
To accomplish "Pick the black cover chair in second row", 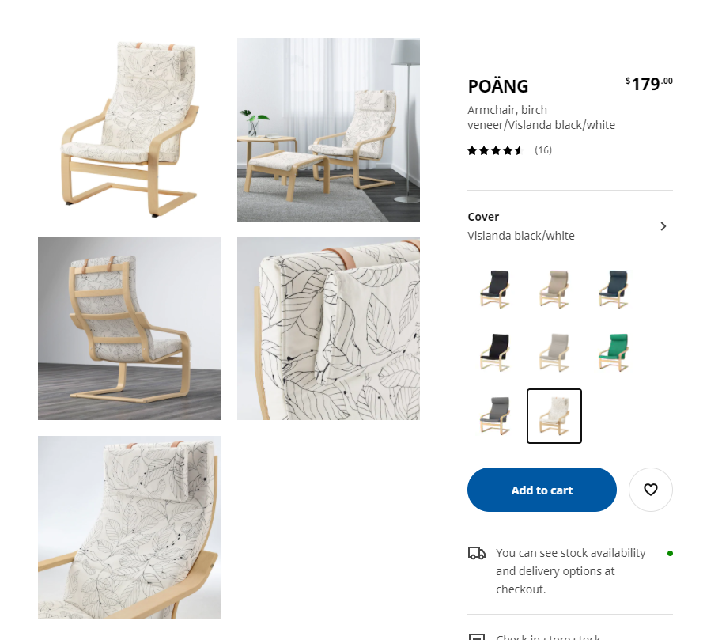I will [495, 353].
